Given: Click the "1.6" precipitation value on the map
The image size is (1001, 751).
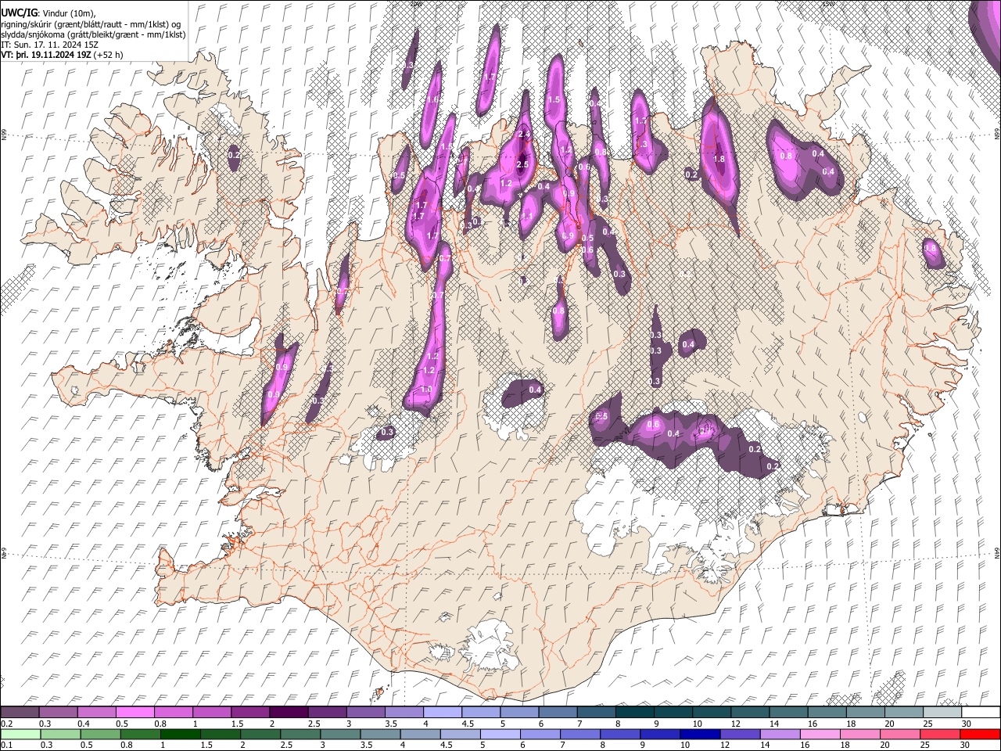Looking at the screenshot, I should coord(432,99).
